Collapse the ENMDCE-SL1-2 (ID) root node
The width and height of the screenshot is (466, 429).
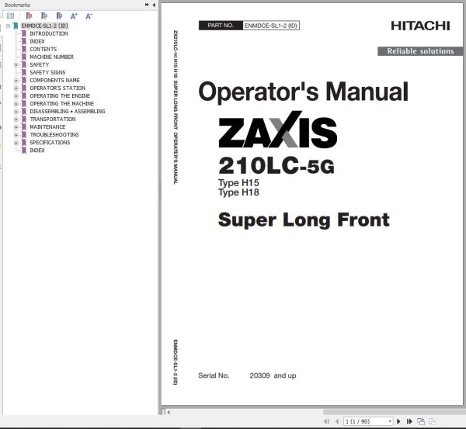point(9,26)
